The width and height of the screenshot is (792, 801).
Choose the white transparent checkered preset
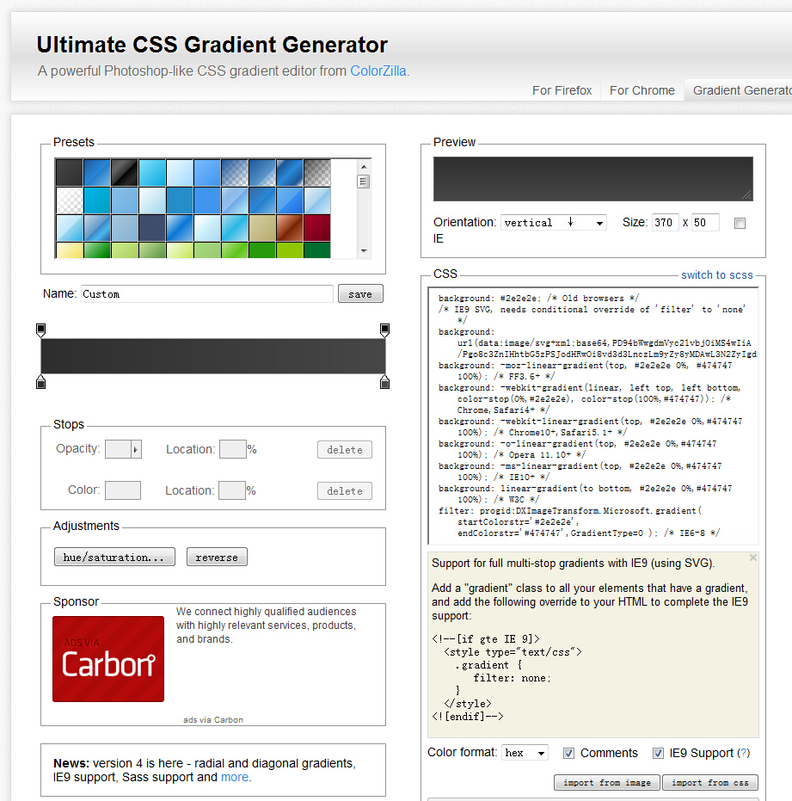point(69,200)
